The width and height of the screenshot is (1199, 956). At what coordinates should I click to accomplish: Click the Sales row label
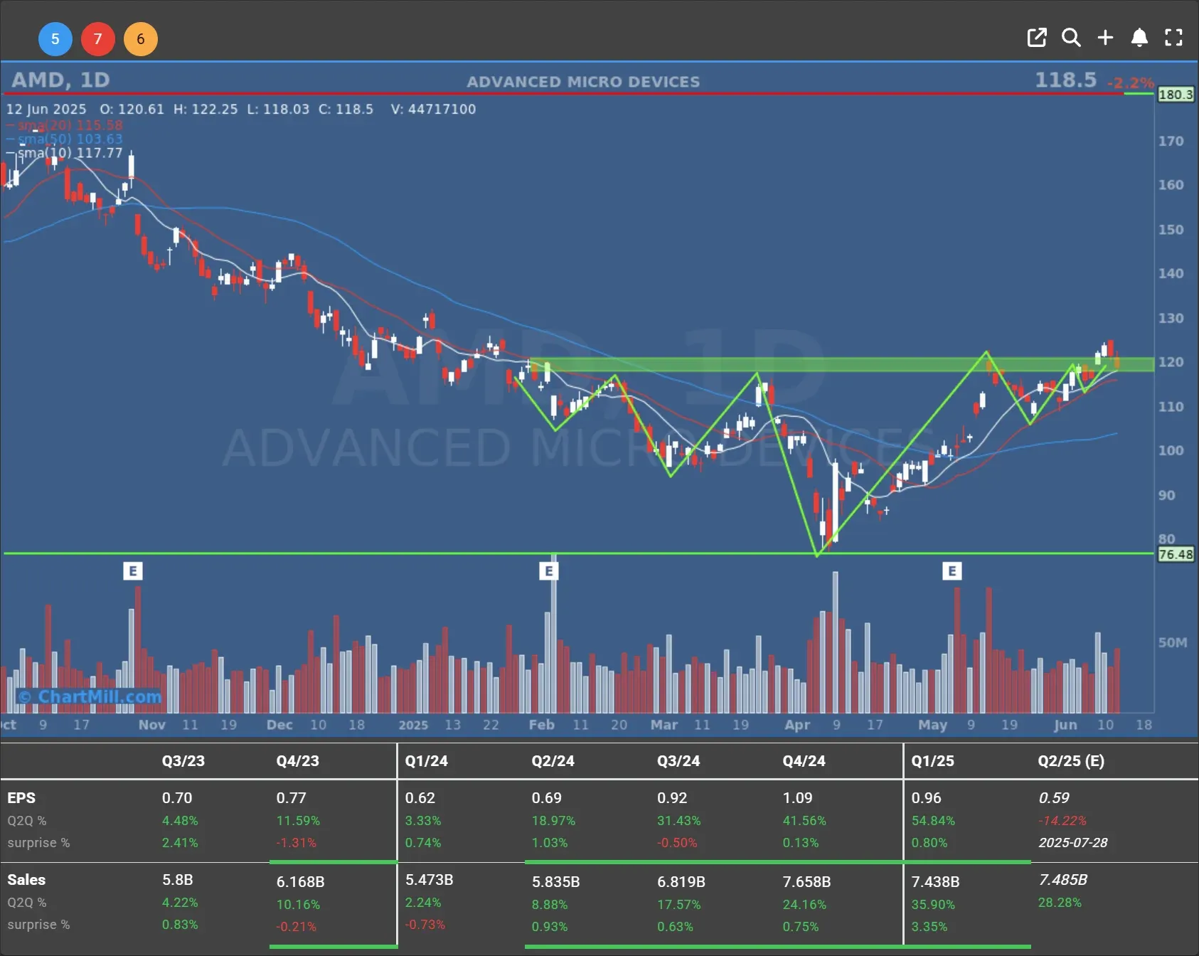26,880
